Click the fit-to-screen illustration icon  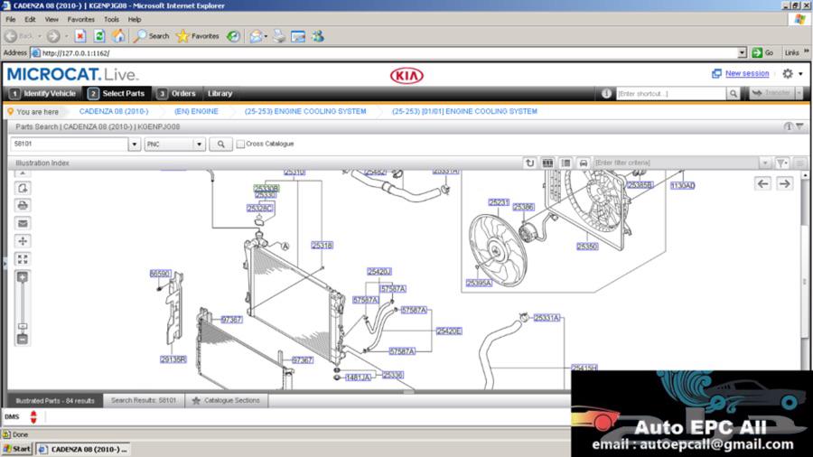point(23,258)
